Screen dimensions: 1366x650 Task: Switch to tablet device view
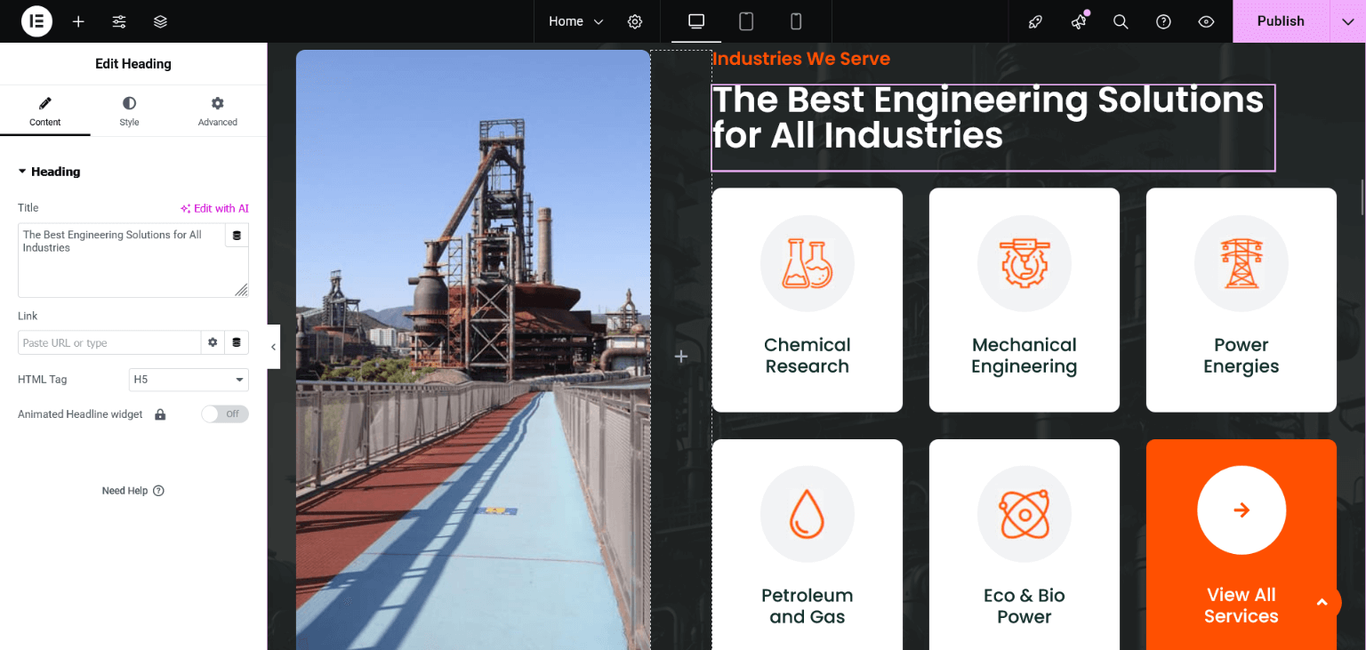pos(746,21)
